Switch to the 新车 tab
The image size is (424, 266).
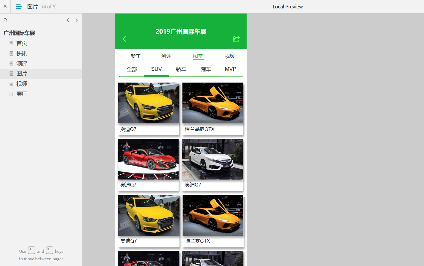[136, 56]
